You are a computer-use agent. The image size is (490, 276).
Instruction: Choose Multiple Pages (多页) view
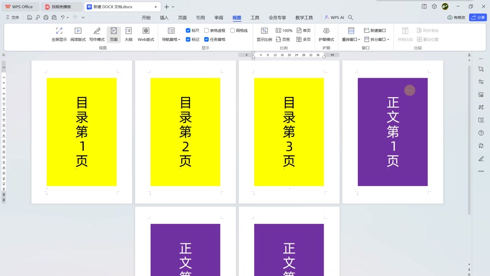point(303,39)
